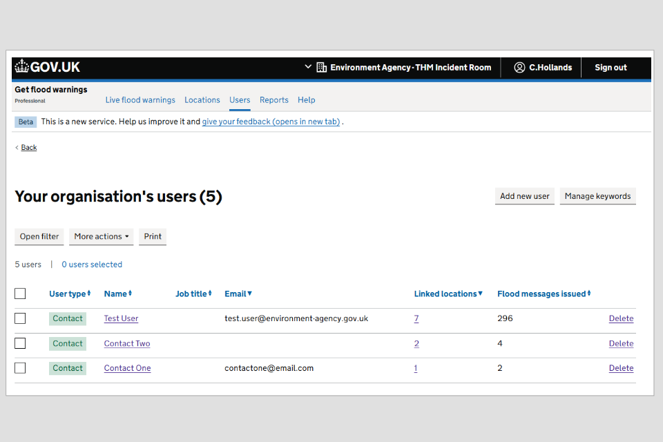Select the Test User row checkbox
The height and width of the screenshot is (442, 663).
20,319
